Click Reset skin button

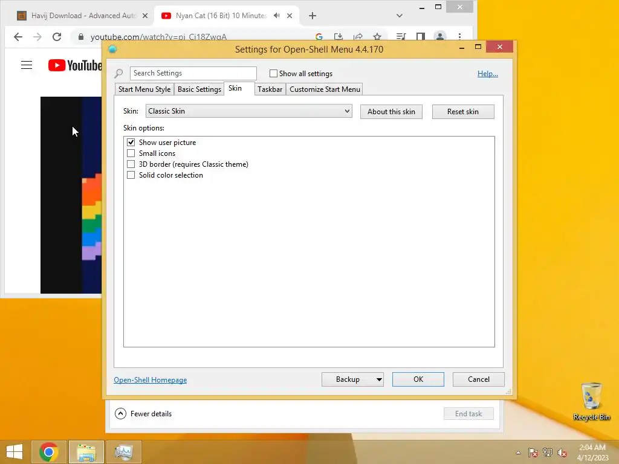tap(463, 112)
